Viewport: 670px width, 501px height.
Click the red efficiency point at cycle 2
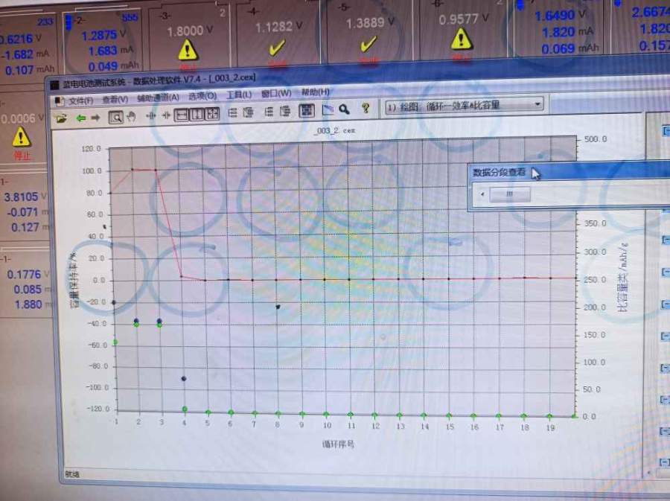133,170
